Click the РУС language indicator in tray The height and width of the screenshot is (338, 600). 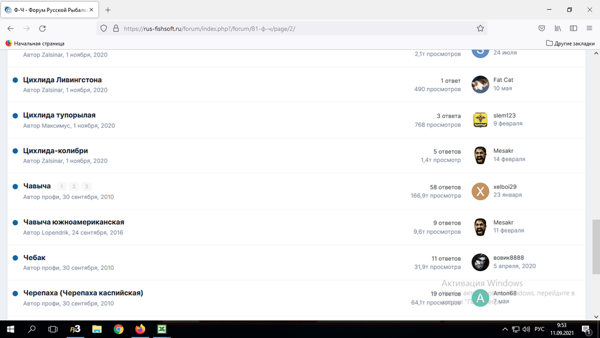pos(539,329)
